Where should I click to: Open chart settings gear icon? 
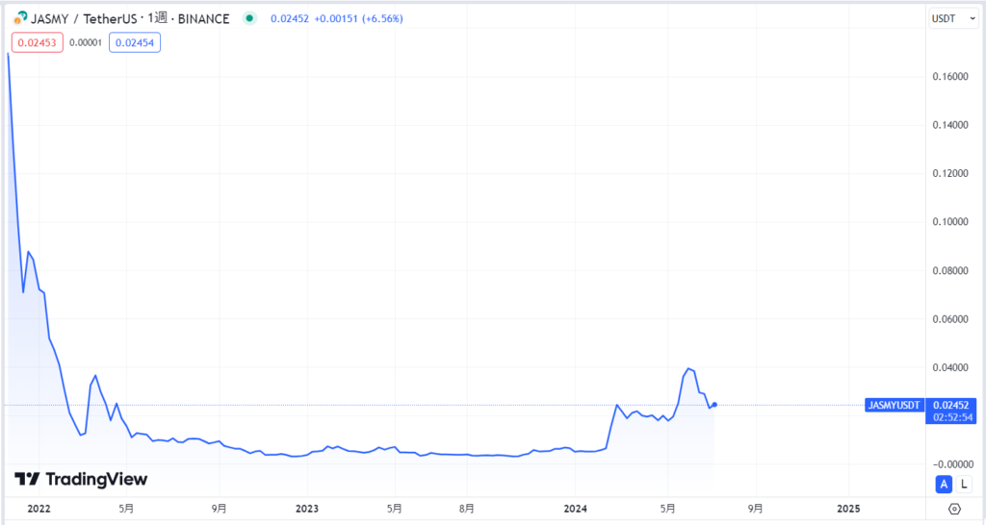point(954,509)
